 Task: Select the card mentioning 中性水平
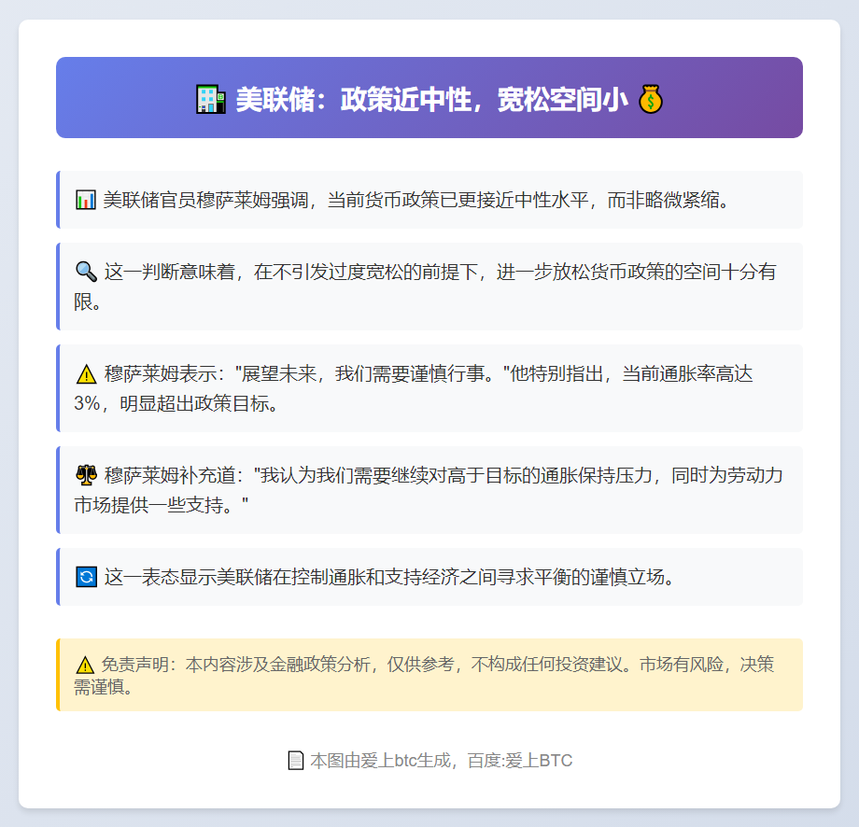[x=429, y=199]
